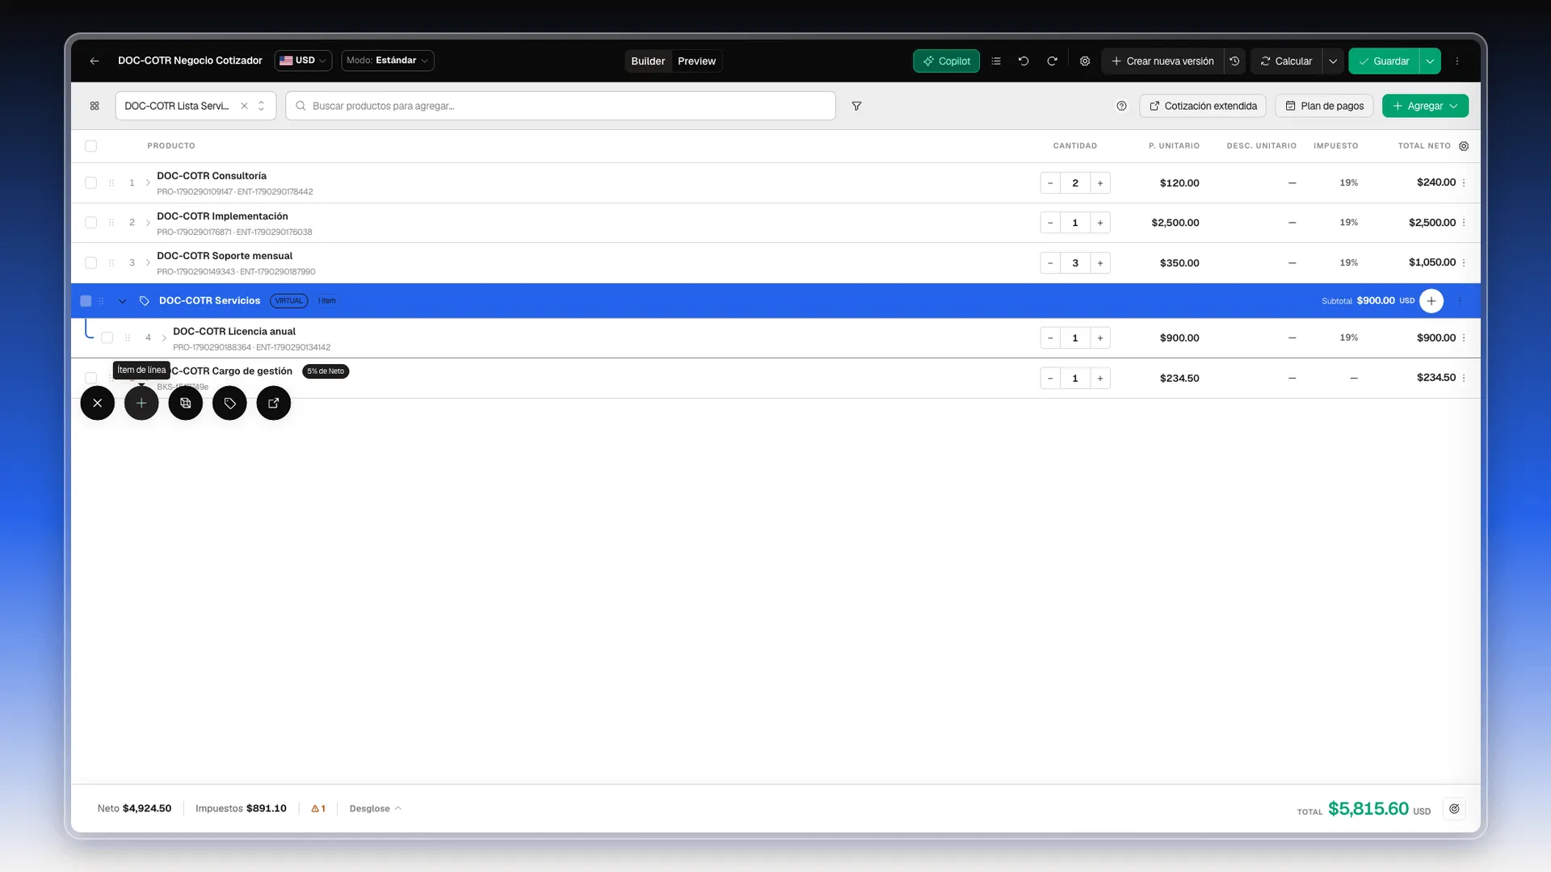Open row options for DOC-COTR Consultoría
Screen dimensions: 1551x872
click(x=1464, y=182)
